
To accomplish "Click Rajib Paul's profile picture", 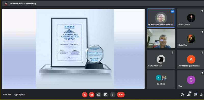I will pyautogui.click(x=191, y=39).
